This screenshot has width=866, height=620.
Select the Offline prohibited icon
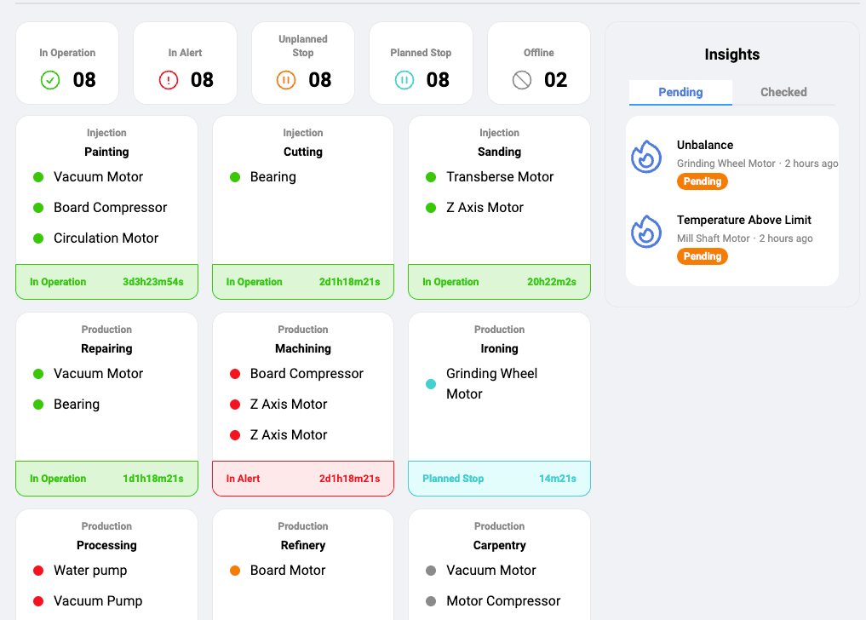click(522, 81)
